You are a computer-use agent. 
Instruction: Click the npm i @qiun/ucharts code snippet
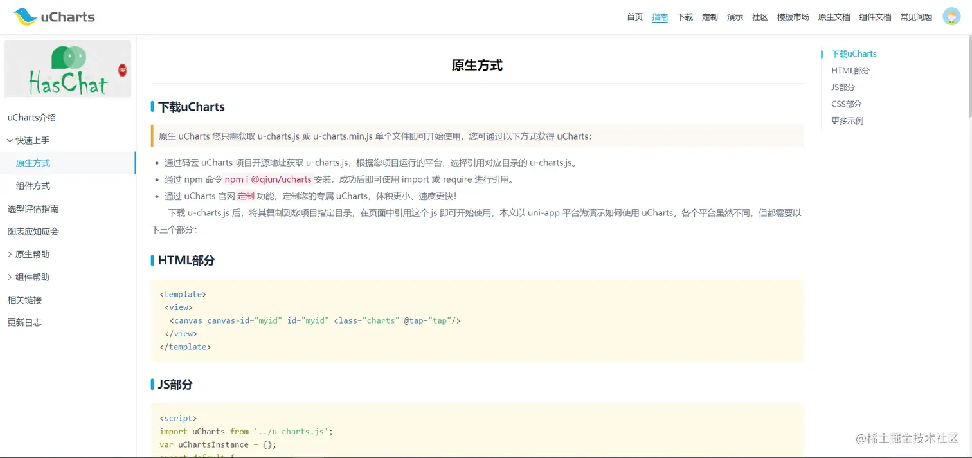(x=268, y=179)
